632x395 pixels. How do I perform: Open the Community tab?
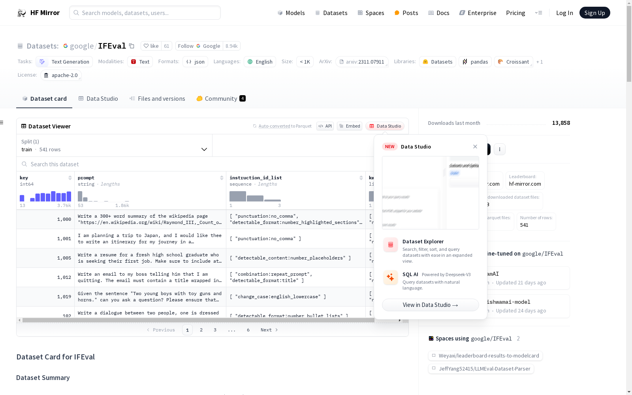221,99
